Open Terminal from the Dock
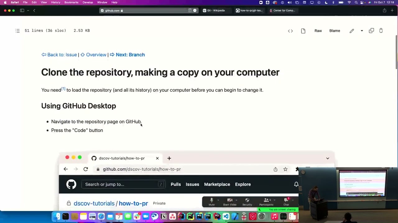 (x=65, y=216)
